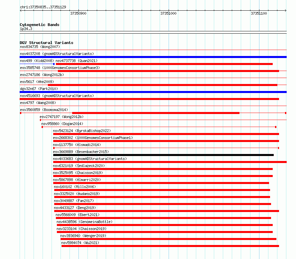Select the 1p34.3 band label
The height and width of the screenshot is (259, 296).
26,29
